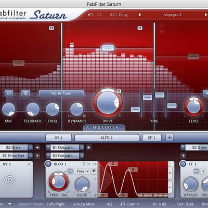Image resolution: width=208 pixels, height=208 pixels.
Task: Click the save icon beside Warm Tape
Action: (25, 93)
